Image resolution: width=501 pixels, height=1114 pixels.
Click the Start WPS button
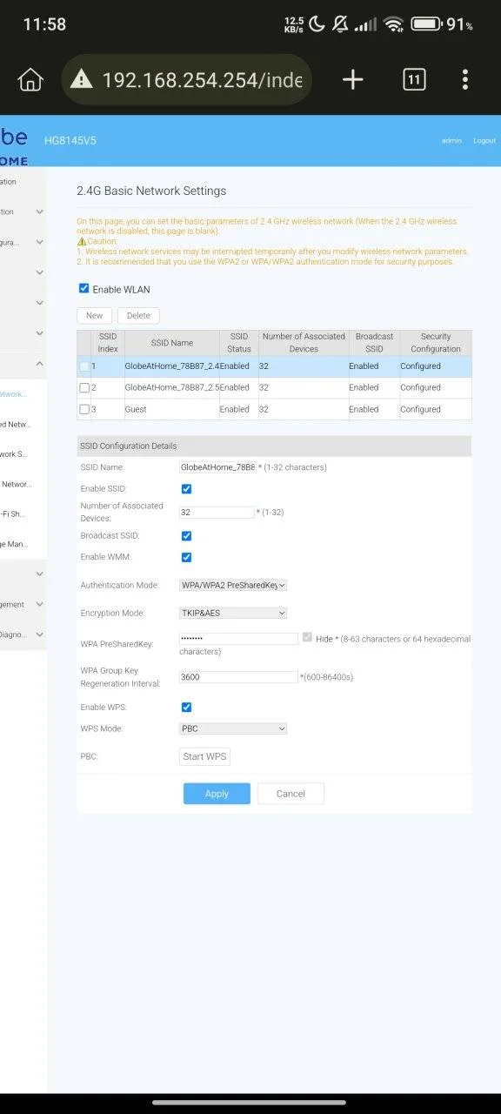point(204,756)
